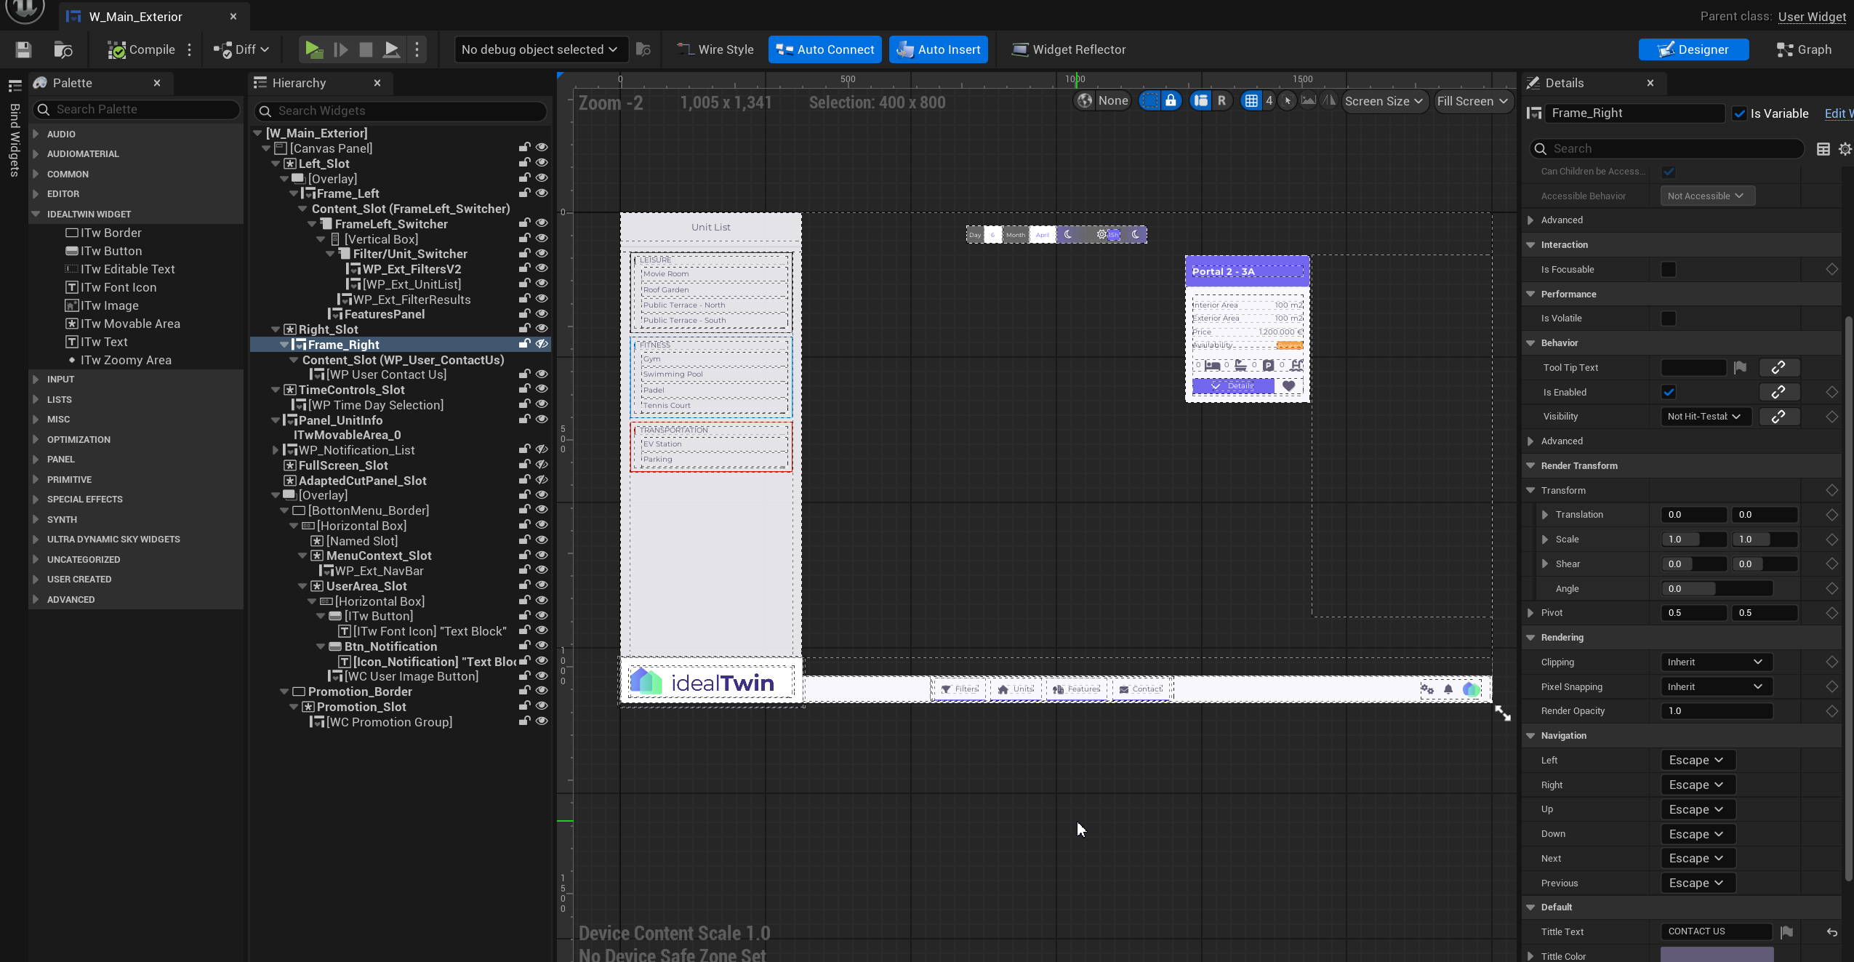
Task: Click the designer lock icon in viewport toolbar
Action: click(1171, 101)
